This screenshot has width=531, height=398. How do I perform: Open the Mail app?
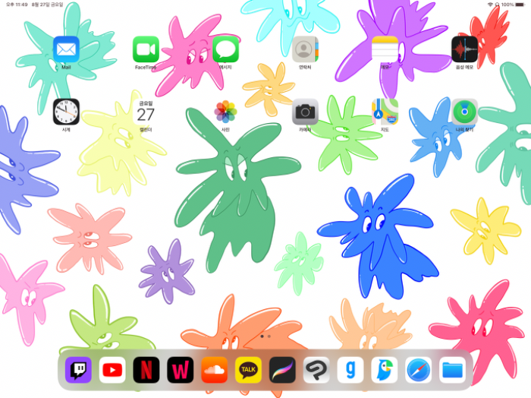click(x=66, y=49)
